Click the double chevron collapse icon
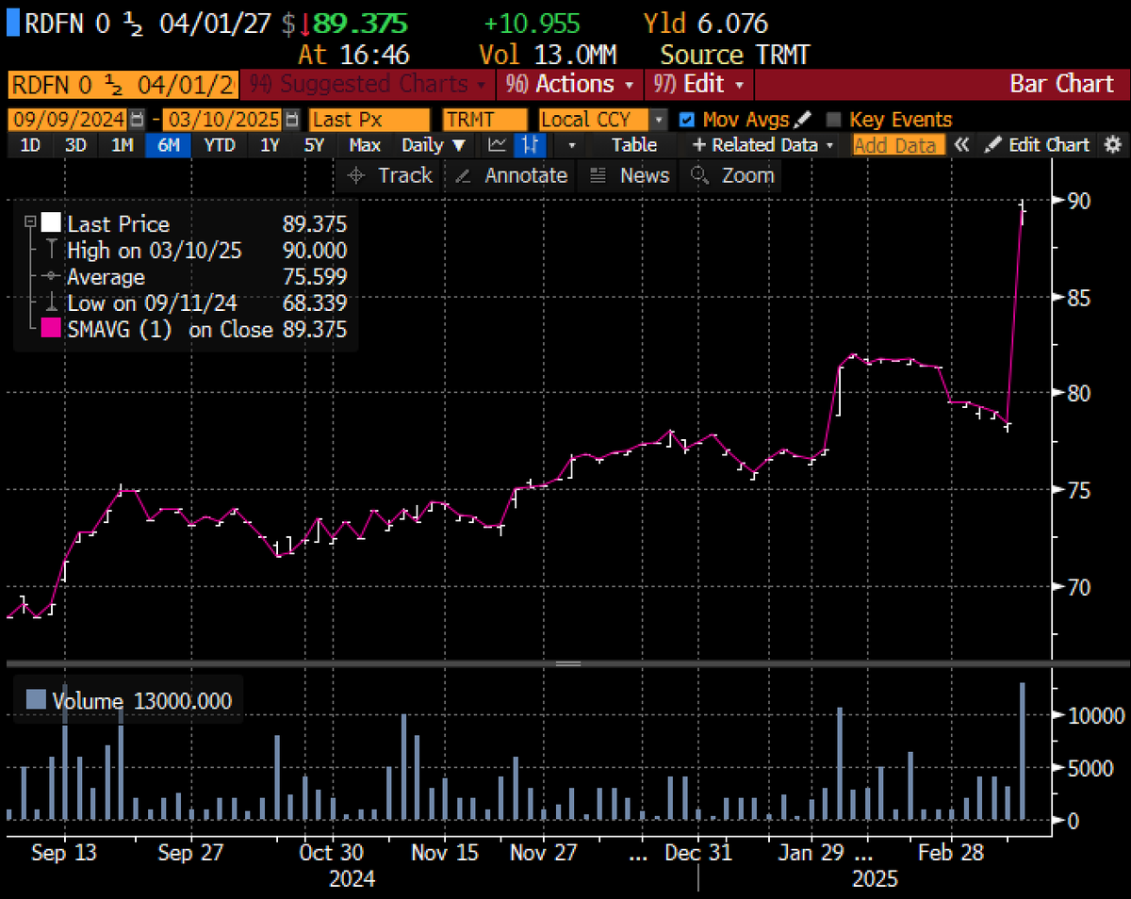Viewport: 1131px width, 899px height. pyautogui.click(x=962, y=145)
